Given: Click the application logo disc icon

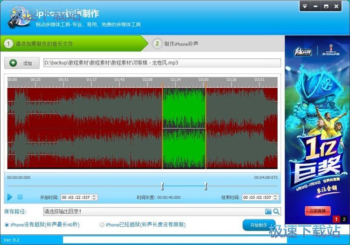Looking at the screenshot, I should coord(19,17).
